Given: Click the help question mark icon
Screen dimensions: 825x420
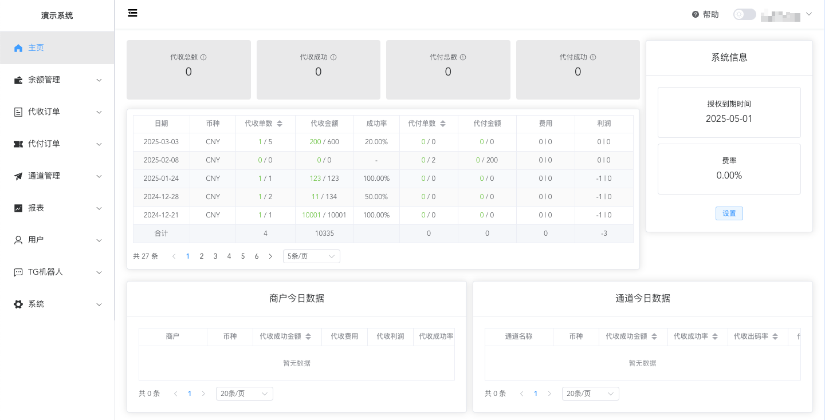Looking at the screenshot, I should point(696,14).
